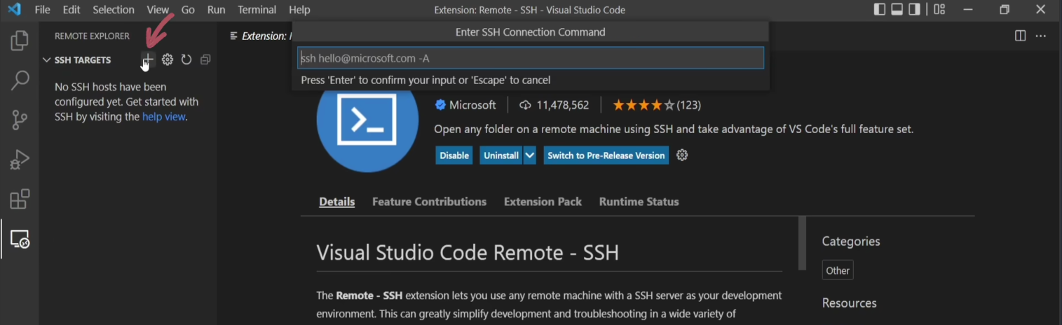Image resolution: width=1062 pixels, height=325 pixels.
Task: Open the Edit menu
Action: click(x=72, y=10)
